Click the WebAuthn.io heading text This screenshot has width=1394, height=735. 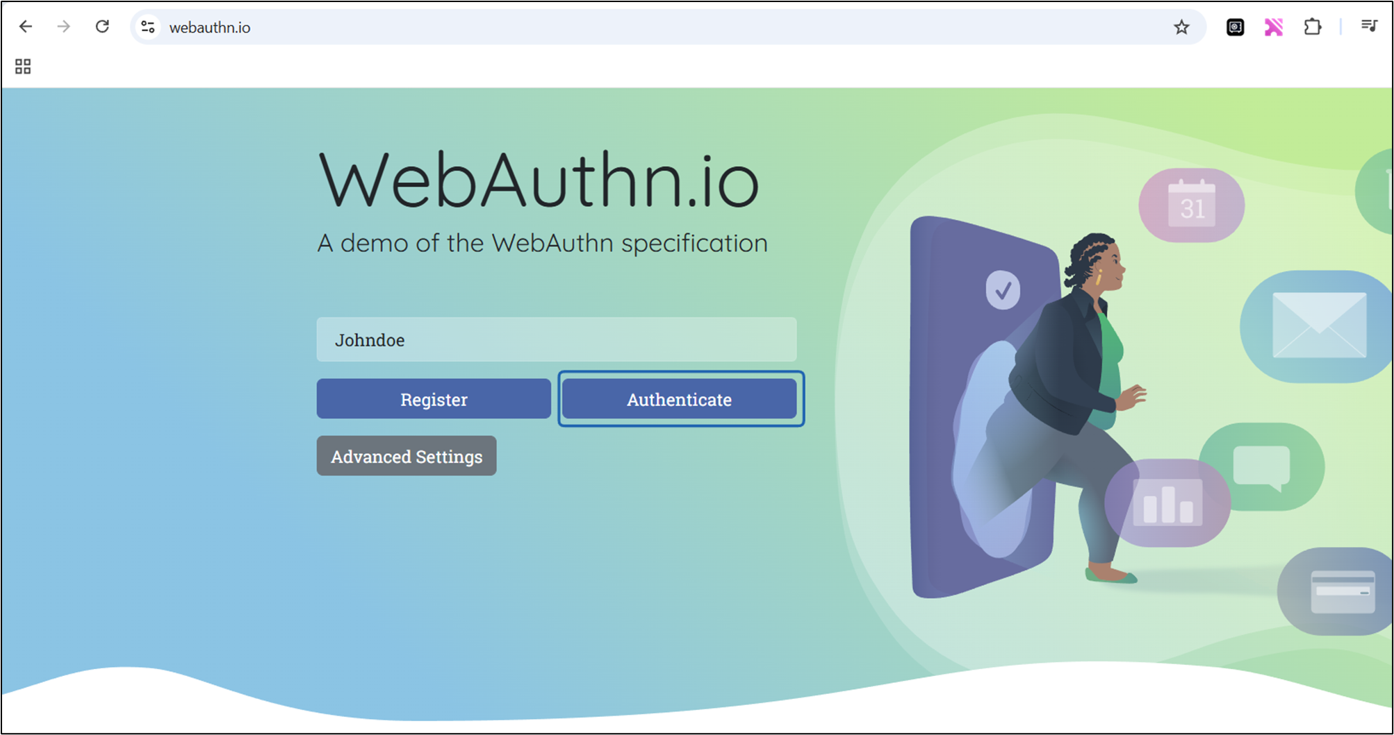tap(539, 180)
